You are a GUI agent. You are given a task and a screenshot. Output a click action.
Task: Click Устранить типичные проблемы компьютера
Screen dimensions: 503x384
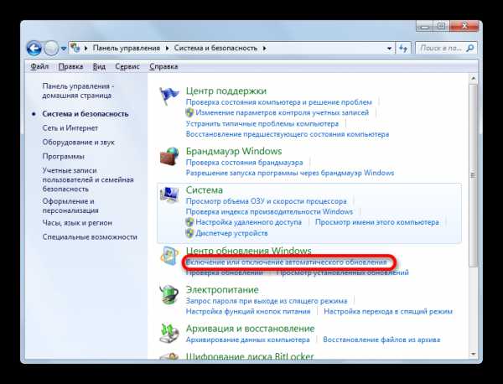(262, 123)
